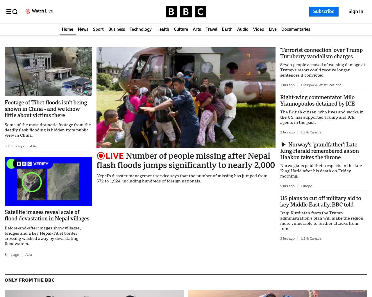Open Documentaries section
This screenshot has height=297, width=372.
pos(296,29)
